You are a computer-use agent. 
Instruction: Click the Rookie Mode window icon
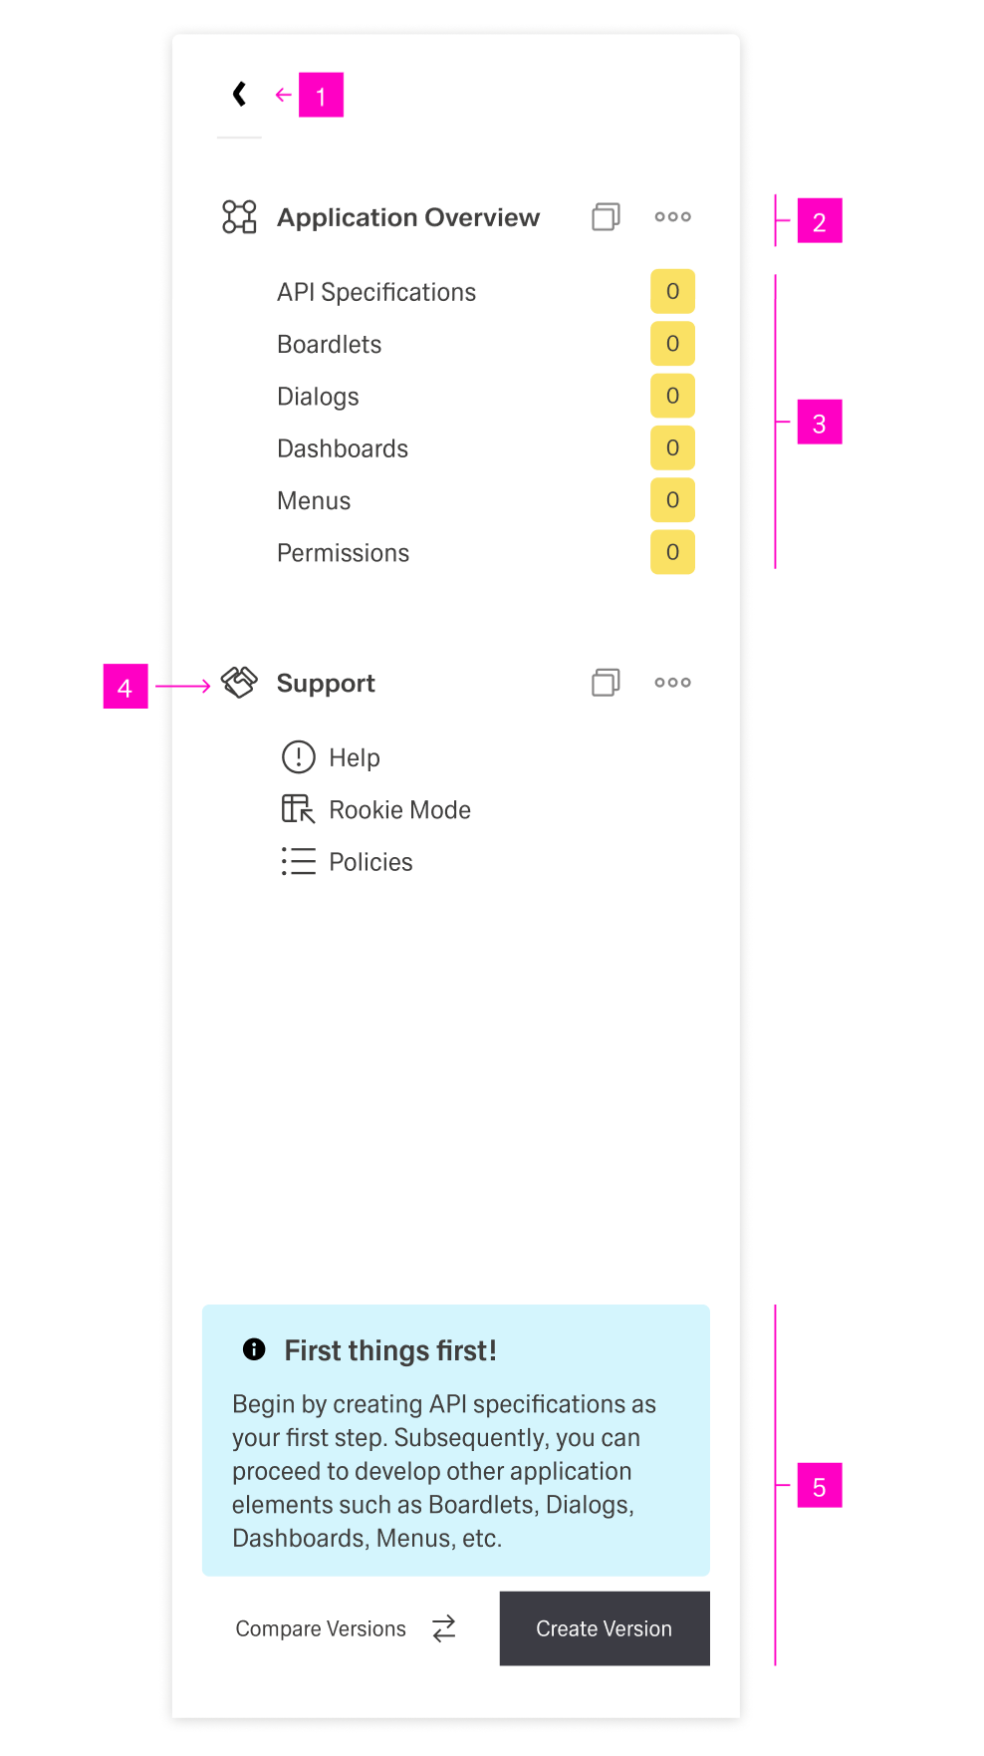point(297,809)
